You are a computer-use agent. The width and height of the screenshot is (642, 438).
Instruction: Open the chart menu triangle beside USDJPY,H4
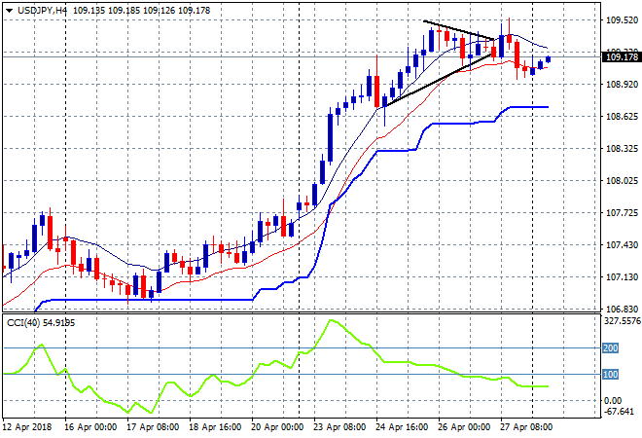(9, 11)
